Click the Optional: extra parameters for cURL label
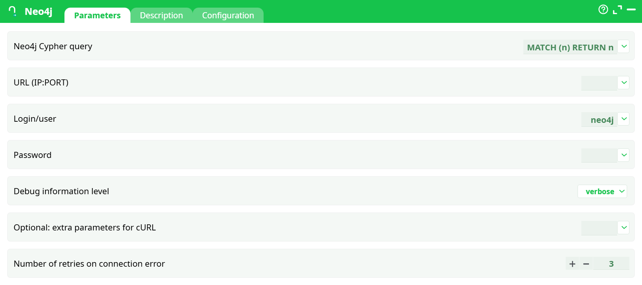Viewport: 642px width, 285px height. [x=85, y=227]
